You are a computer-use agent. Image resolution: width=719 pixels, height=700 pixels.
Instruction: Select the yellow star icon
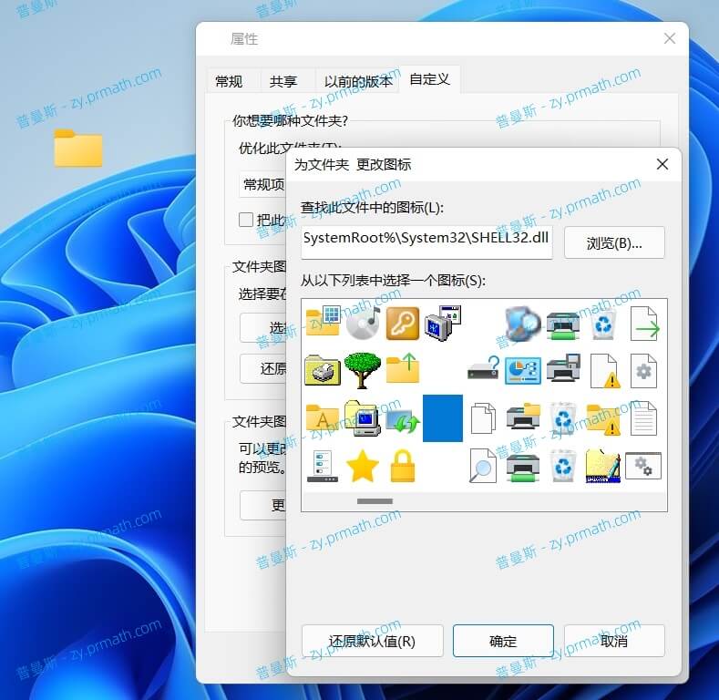click(363, 466)
